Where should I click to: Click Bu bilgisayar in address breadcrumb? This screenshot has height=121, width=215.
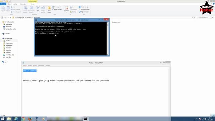point(20,17)
